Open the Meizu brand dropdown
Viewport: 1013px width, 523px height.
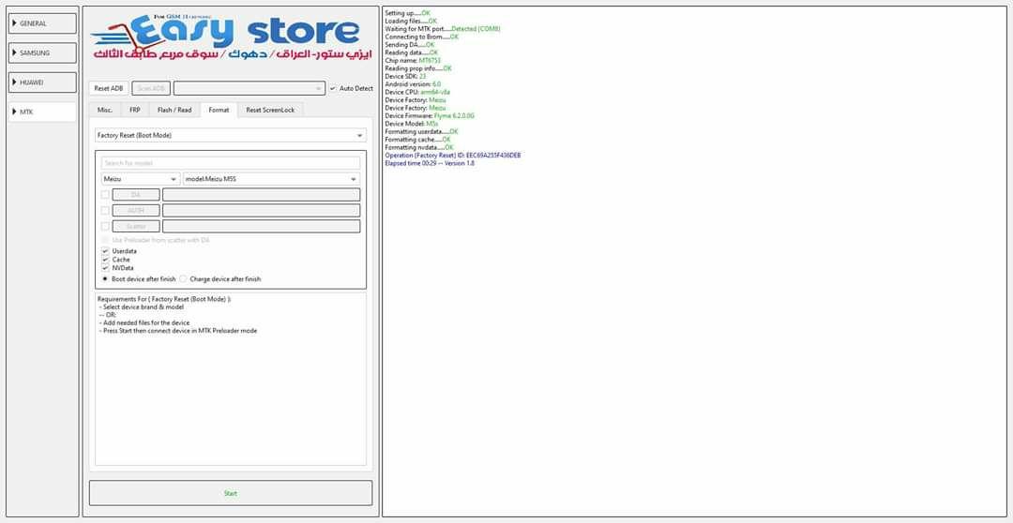[x=141, y=179]
